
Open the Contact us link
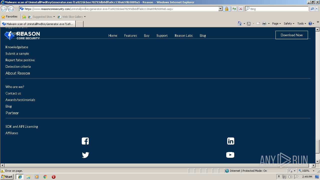[x=13, y=93]
